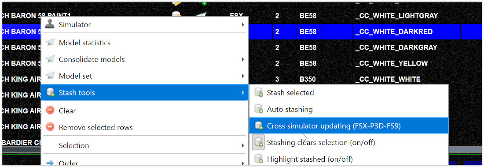Choose Stash selected in submenu
Viewport: 484px width, 167px height.
[x=348, y=92]
